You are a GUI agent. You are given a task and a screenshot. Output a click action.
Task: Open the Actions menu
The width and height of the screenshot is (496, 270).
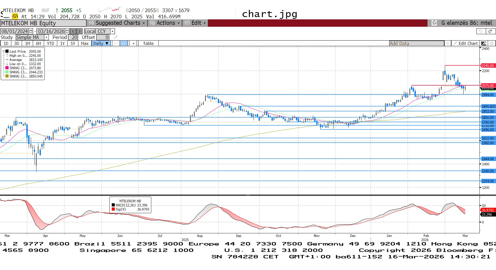(164, 23)
